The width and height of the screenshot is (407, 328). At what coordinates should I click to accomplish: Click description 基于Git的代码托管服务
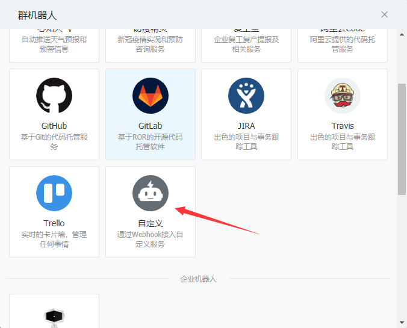pyautogui.click(x=54, y=141)
